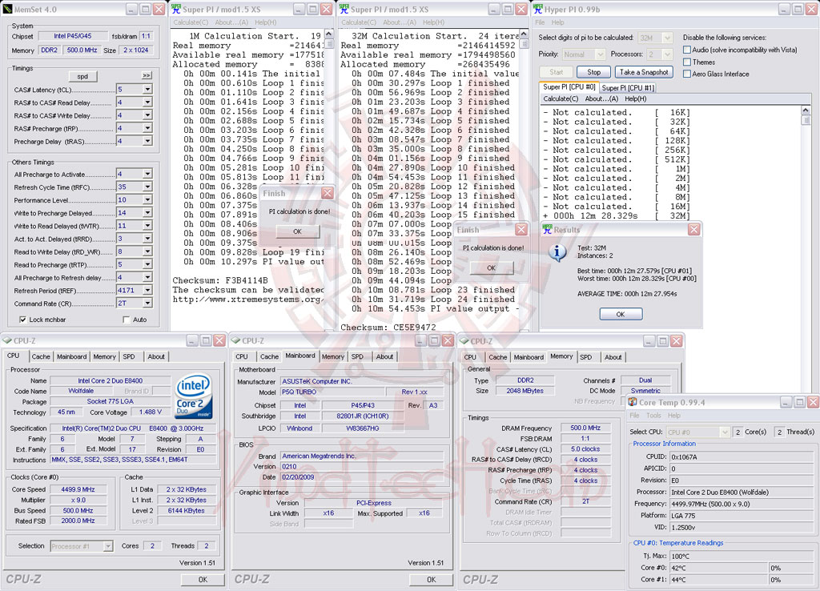Maximize the Core Temp window

coord(800,402)
